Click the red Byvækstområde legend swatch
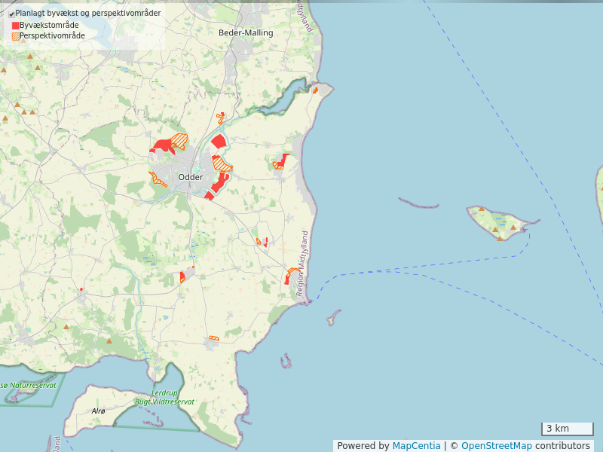The height and width of the screenshot is (452, 603). tap(16, 26)
